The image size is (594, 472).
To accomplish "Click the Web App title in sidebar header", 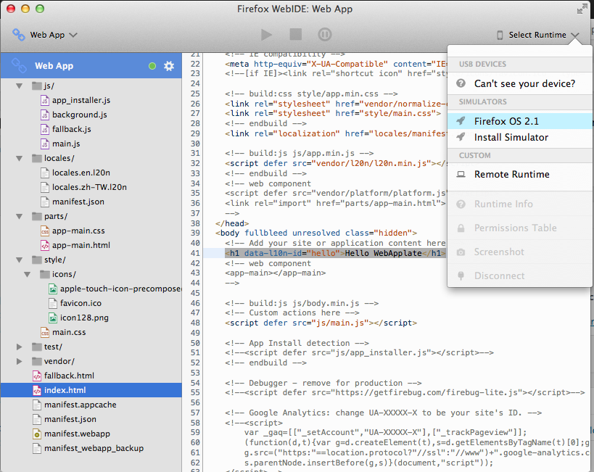I will [54, 66].
